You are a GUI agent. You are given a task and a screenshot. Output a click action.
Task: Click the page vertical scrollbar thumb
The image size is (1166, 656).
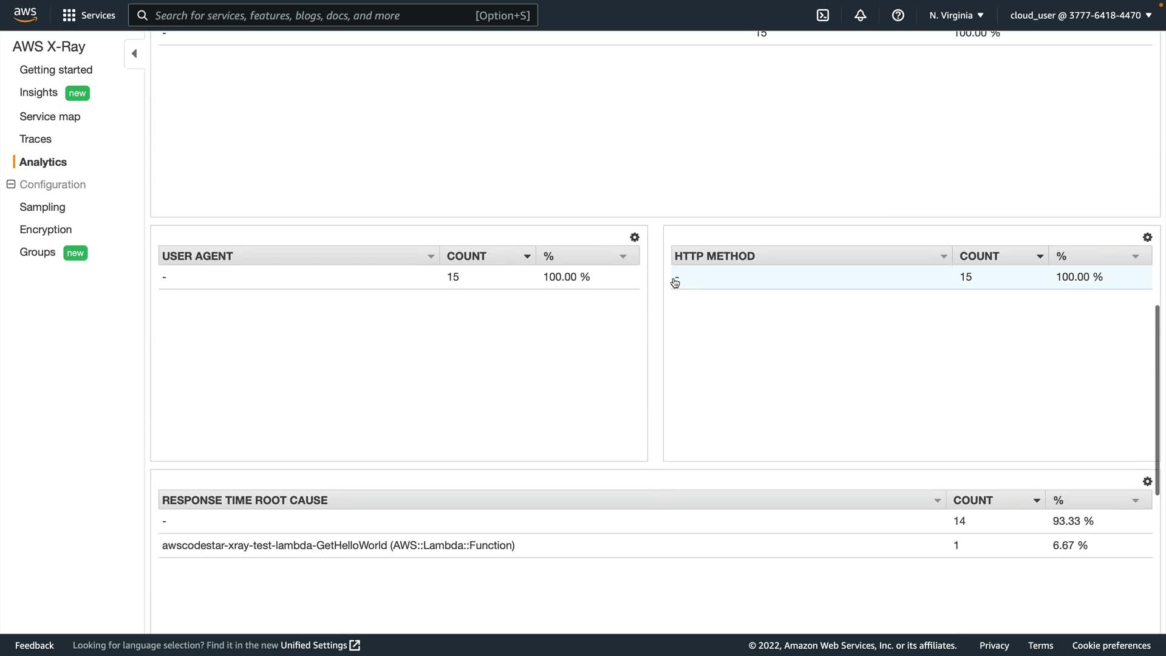1157,401
